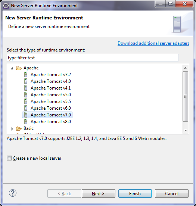Click the Apache Tomcat v5.5 server icon
Viewport: 196px width, 206px height.
[x=26, y=102]
